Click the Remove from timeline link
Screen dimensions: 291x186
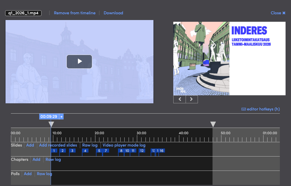74,13
